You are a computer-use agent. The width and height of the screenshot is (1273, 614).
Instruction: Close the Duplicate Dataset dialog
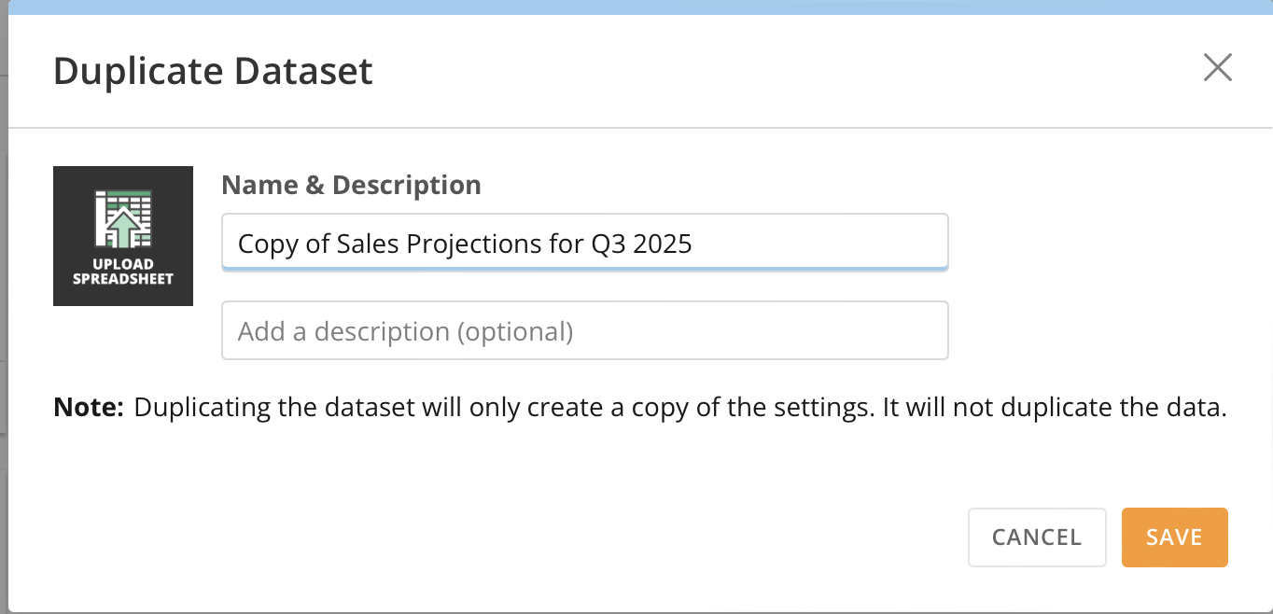coord(1217,68)
